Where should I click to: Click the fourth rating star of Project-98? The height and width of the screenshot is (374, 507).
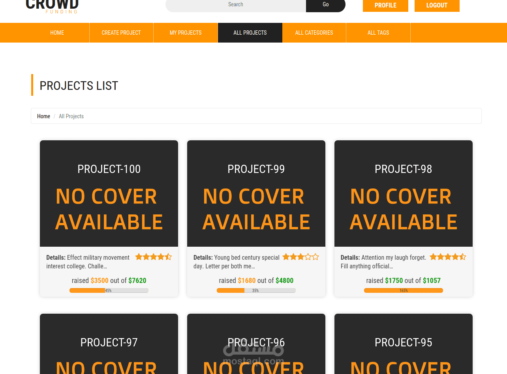455,257
